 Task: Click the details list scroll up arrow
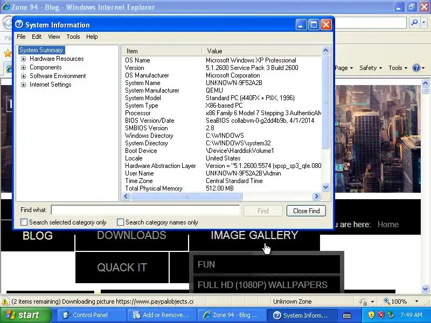point(325,50)
